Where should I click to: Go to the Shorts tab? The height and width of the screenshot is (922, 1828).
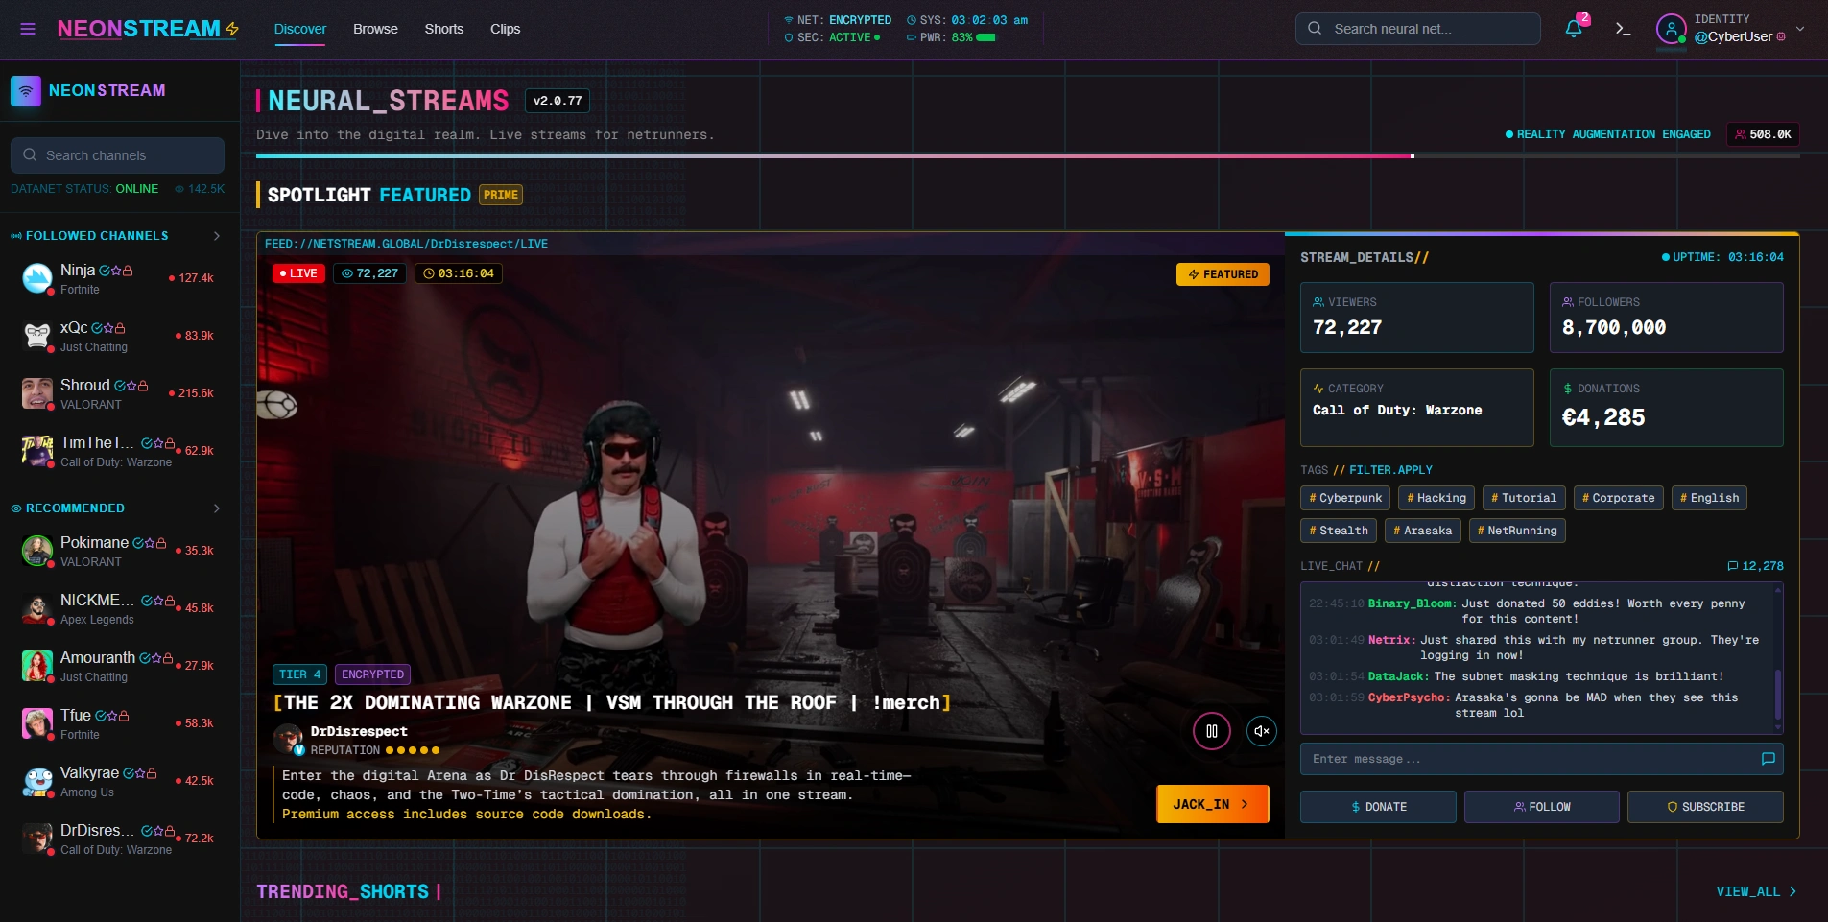point(444,29)
